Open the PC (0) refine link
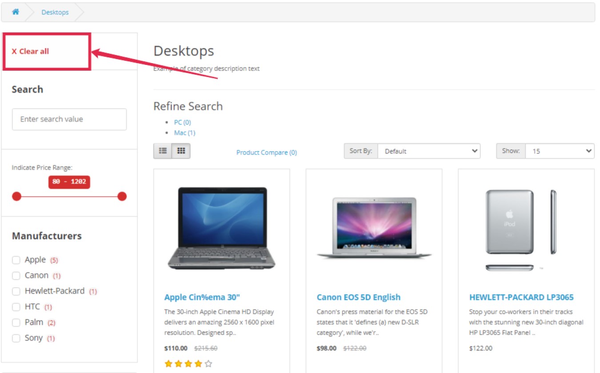 click(182, 122)
